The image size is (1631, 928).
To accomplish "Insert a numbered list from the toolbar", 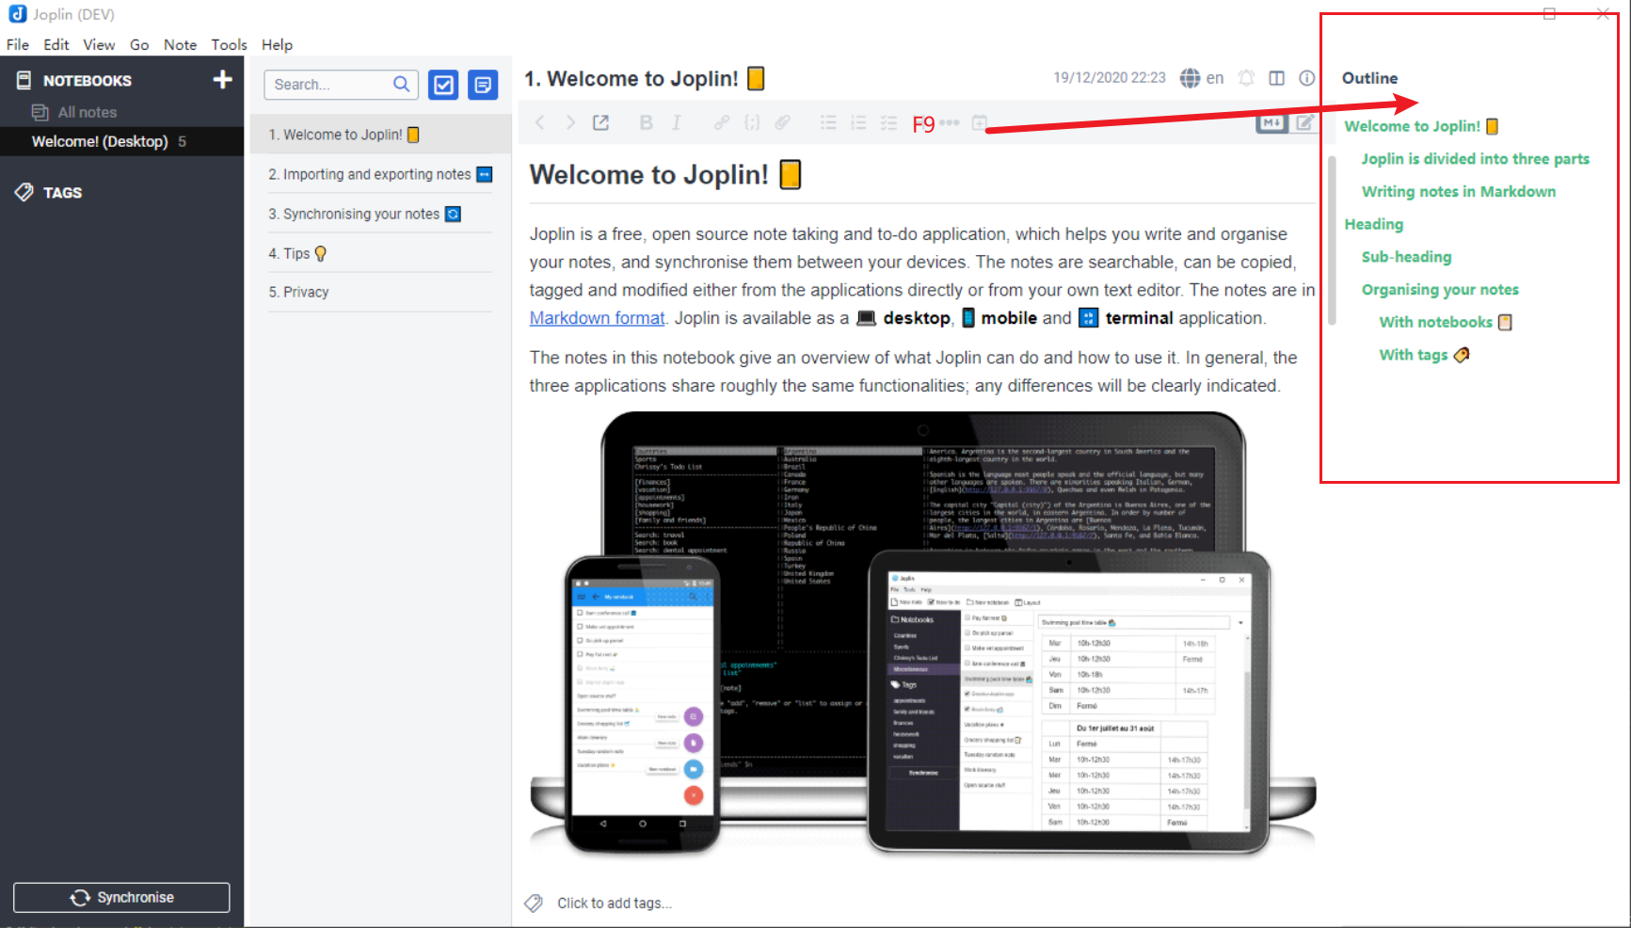I will (x=858, y=122).
